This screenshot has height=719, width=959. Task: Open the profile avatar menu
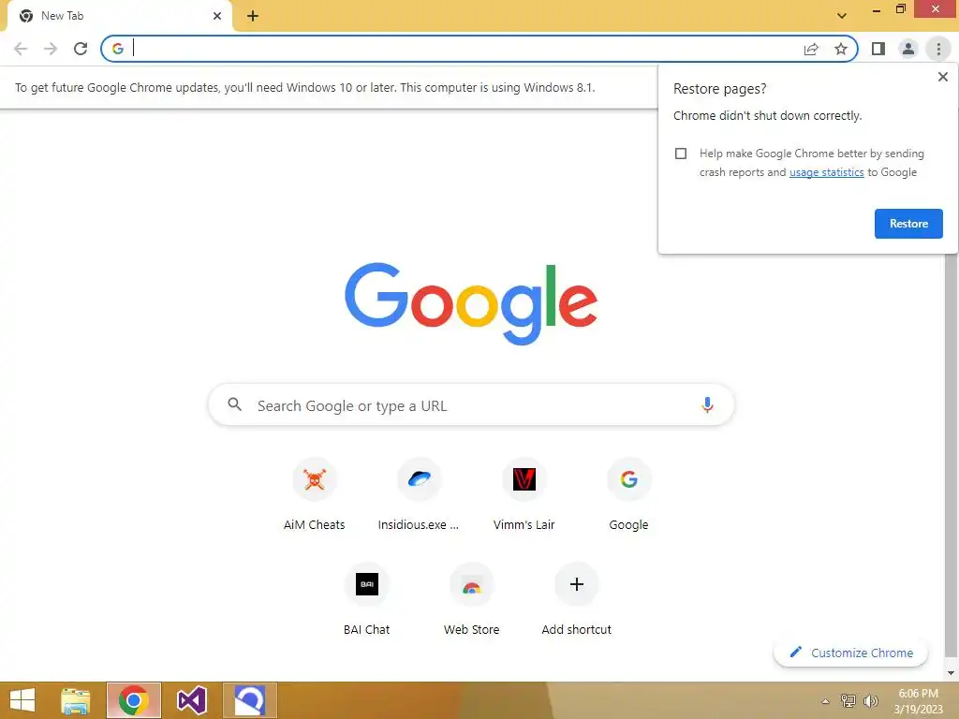[x=908, y=49]
